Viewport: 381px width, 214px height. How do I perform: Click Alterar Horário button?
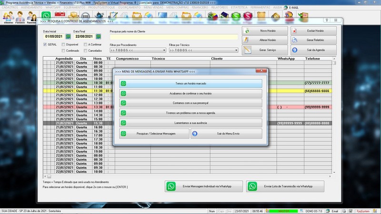pos(265,40)
